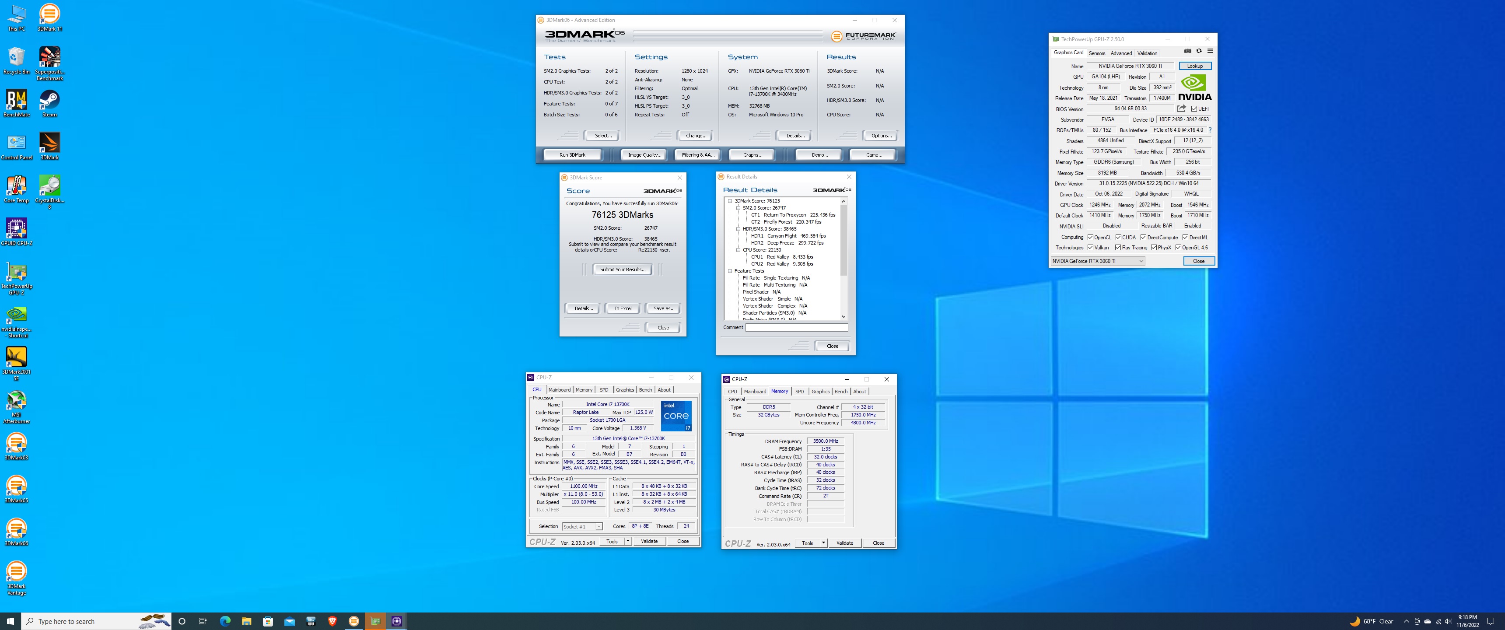Select the TechPowerUp GPU-Z desktop icon
Image resolution: width=1505 pixels, height=630 pixels.
[x=16, y=278]
